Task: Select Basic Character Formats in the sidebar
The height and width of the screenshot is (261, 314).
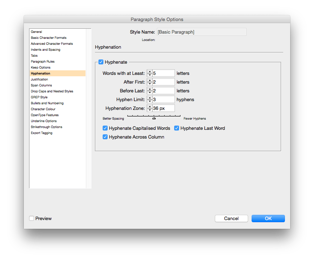Action: tap(49, 37)
